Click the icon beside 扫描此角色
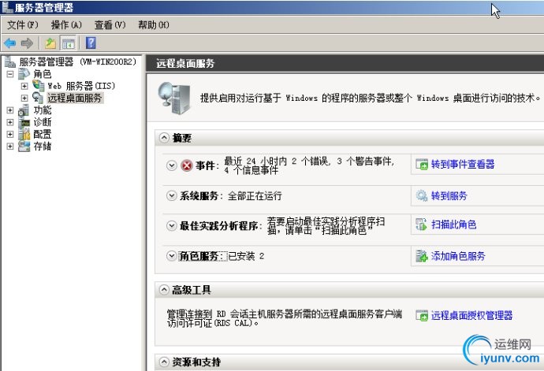544x371 pixels. click(x=421, y=224)
